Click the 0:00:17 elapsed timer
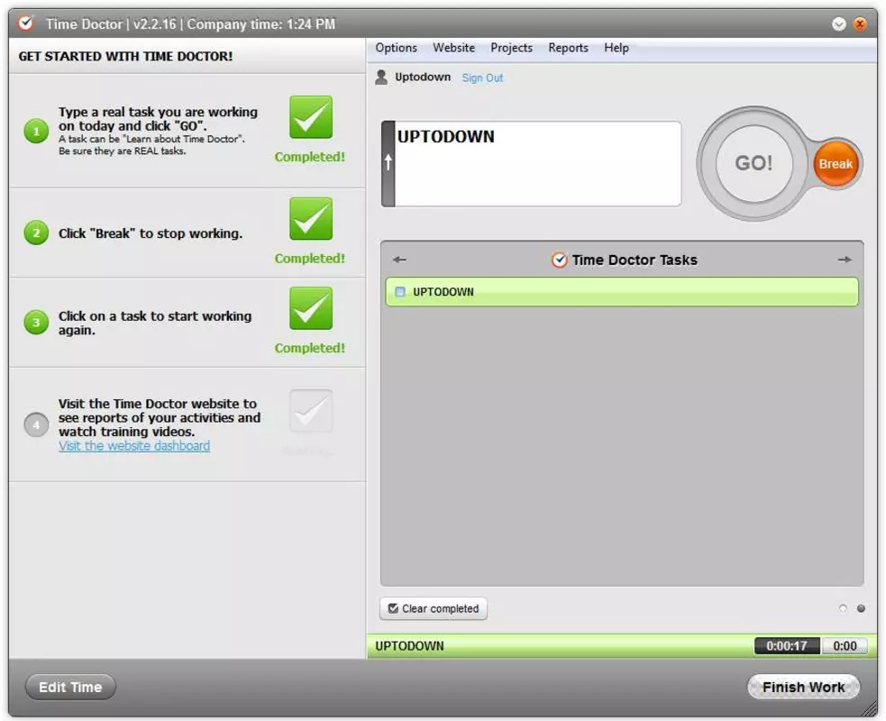Viewport: 886px width, 721px height. pyautogui.click(x=787, y=646)
